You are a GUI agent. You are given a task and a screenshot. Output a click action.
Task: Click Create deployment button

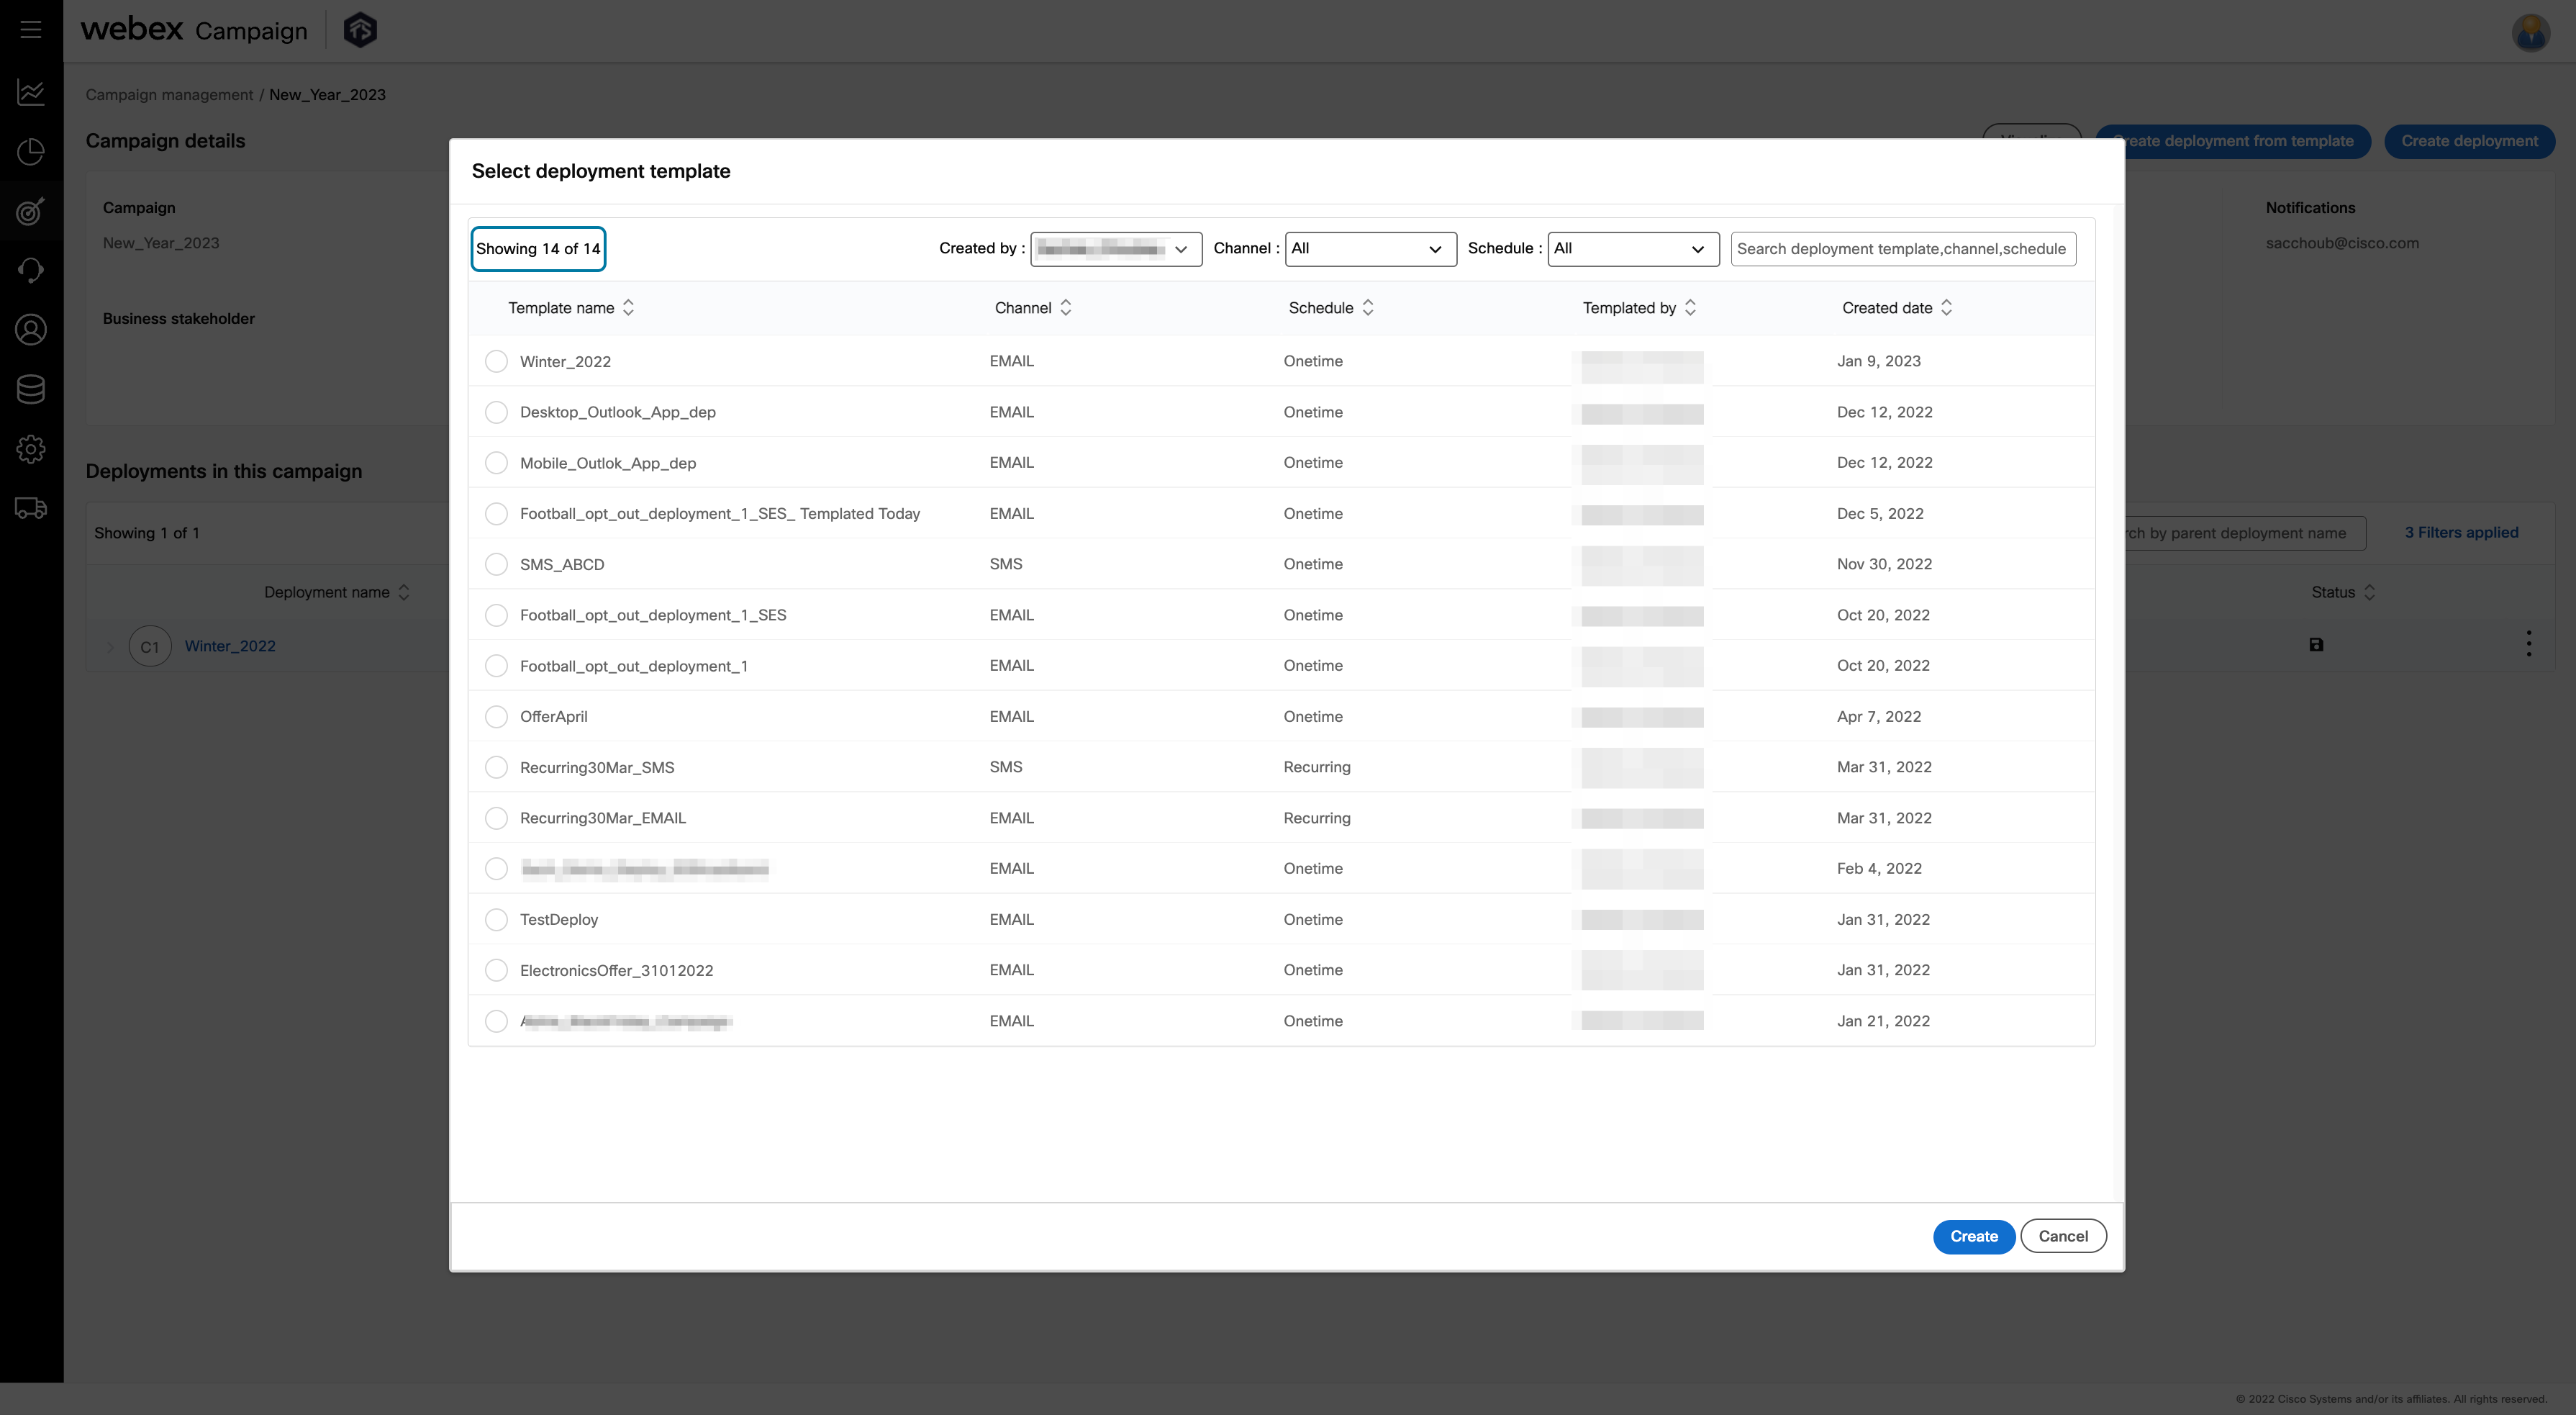[2469, 141]
